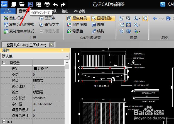Undo the last action
Viewport: 174px width, 124px height.
pyautogui.click(x=55, y=5)
